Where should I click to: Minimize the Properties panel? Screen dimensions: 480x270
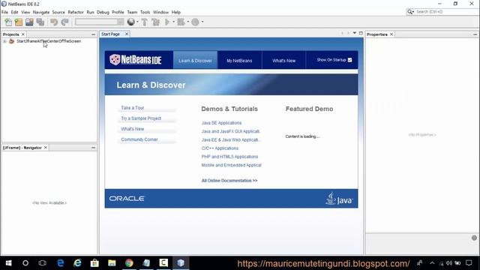pos(475,34)
